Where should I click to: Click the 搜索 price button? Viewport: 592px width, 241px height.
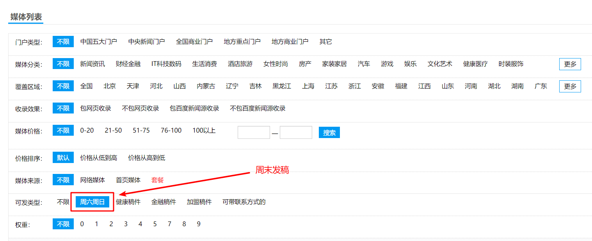click(329, 133)
